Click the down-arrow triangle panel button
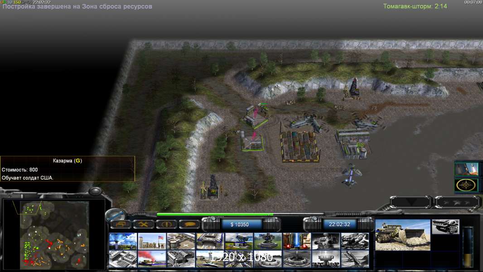The image size is (483, 272). [x=411, y=202]
